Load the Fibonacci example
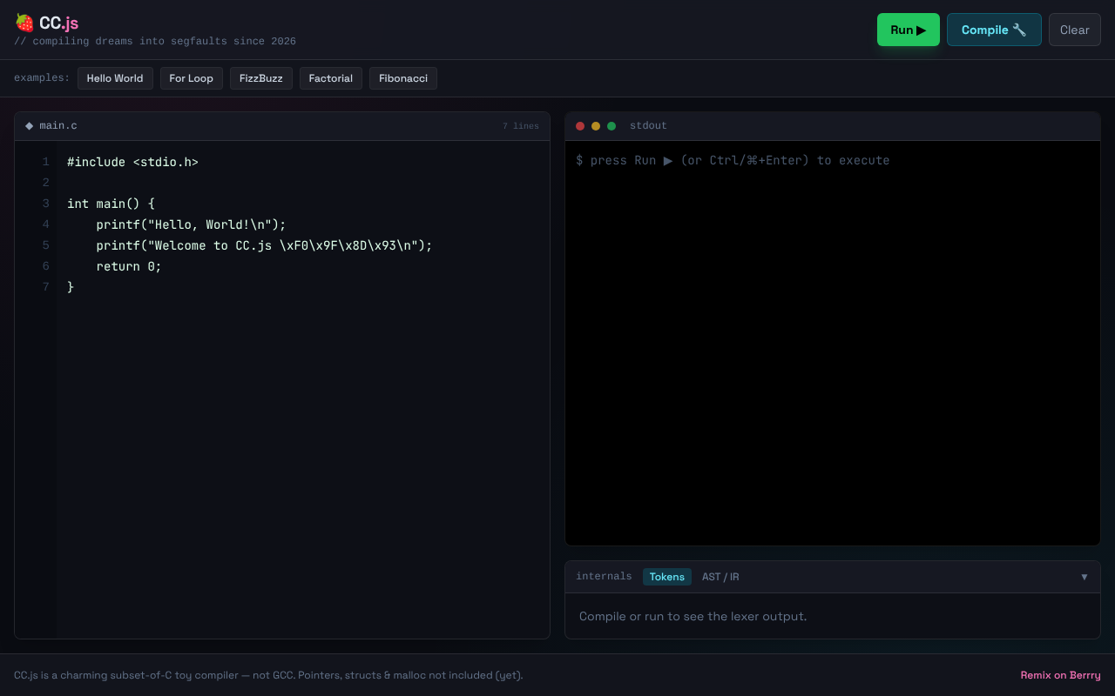This screenshot has height=696, width=1115. point(403,78)
